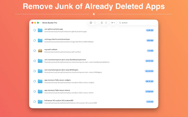
Task: Click the ToDo.macos-intents folder icon
Action: 40,92
